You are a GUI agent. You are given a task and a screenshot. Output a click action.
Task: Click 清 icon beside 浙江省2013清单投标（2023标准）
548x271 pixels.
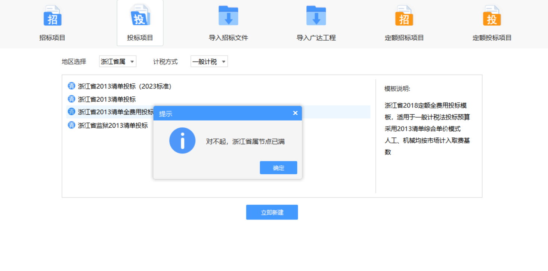coord(71,86)
